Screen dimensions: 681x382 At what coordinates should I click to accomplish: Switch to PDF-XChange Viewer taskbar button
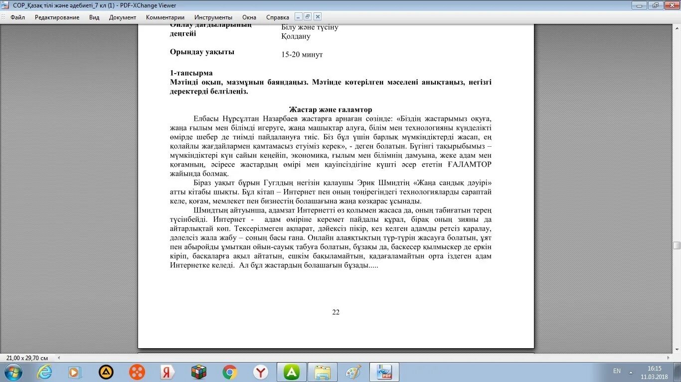point(384,372)
